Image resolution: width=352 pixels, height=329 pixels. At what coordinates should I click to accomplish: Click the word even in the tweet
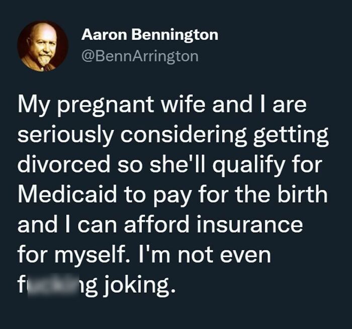tap(245, 255)
